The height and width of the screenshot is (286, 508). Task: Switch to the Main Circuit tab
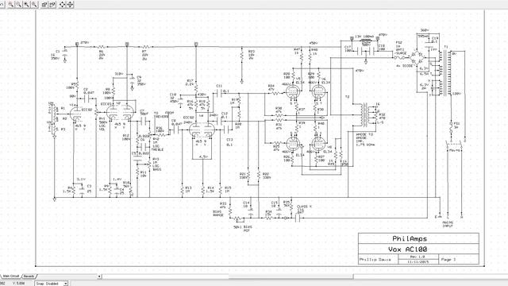point(10,276)
